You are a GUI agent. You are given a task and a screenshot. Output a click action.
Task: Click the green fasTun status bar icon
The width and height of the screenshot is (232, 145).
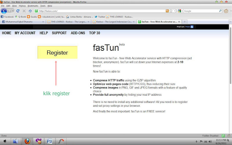[x=223, y=136]
